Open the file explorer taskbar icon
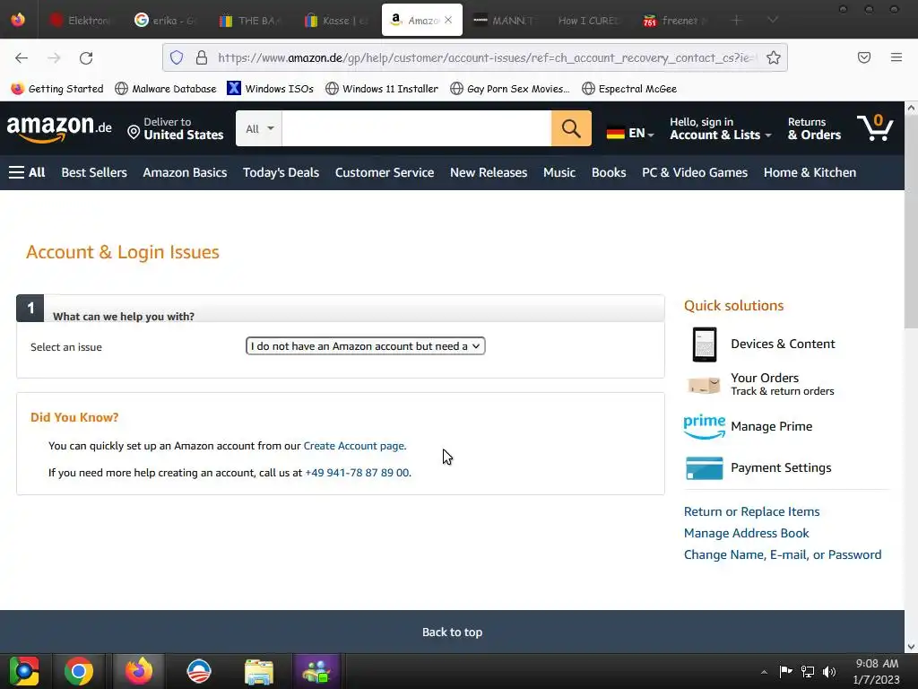Viewport: 918px width, 689px height. click(x=259, y=671)
